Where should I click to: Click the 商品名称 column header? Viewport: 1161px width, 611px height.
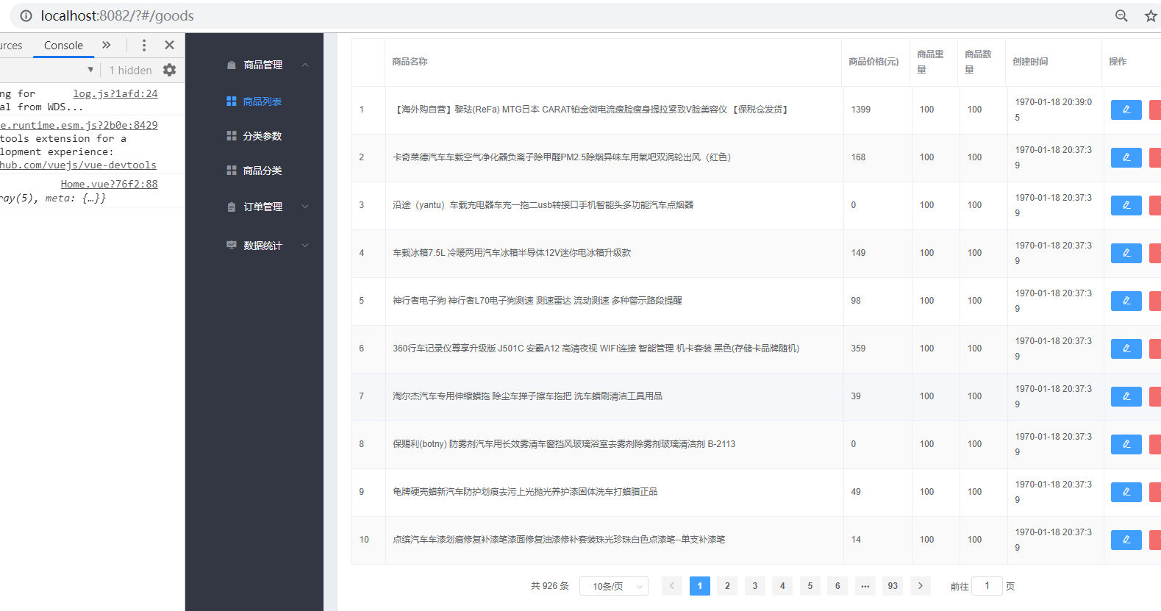(410, 62)
